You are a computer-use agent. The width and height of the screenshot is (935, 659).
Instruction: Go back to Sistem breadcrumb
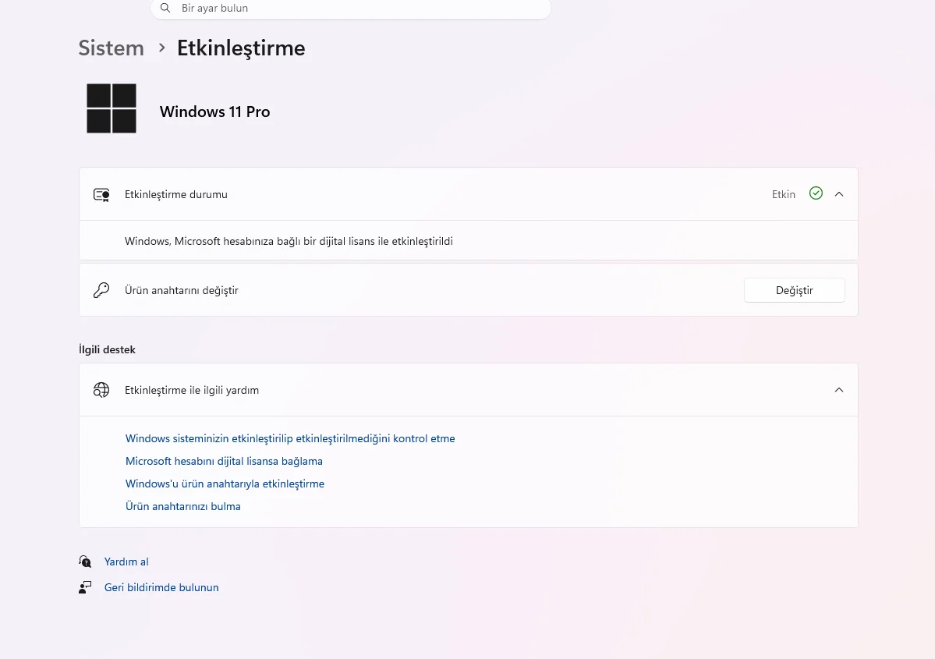click(112, 48)
